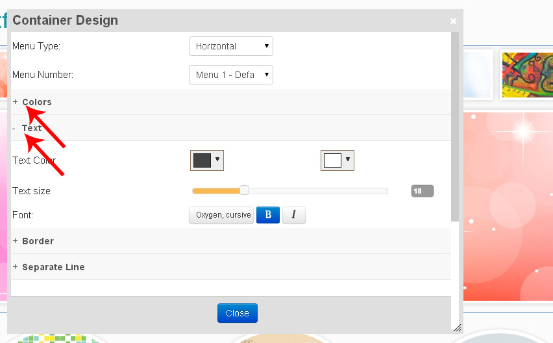Open the Menu Type dropdown
This screenshot has width=553, height=343.
(x=231, y=46)
